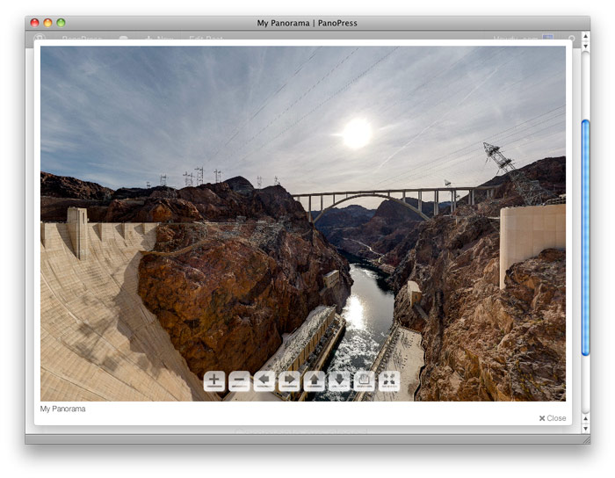Click the window resize grip in bottom corner
The image size is (615, 478).
pyautogui.click(x=584, y=438)
